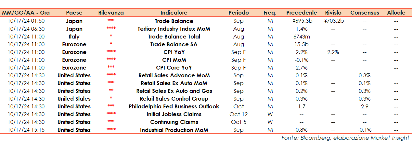Click the Italy country cell
Image resolution: width=412 pixels, height=142 pixels.
74,37
